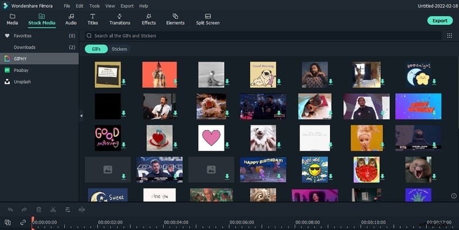This screenshot has height=230, width=459.
Task: Click timeline ruler at 00:00:04:00
Action: coord(176,223)
